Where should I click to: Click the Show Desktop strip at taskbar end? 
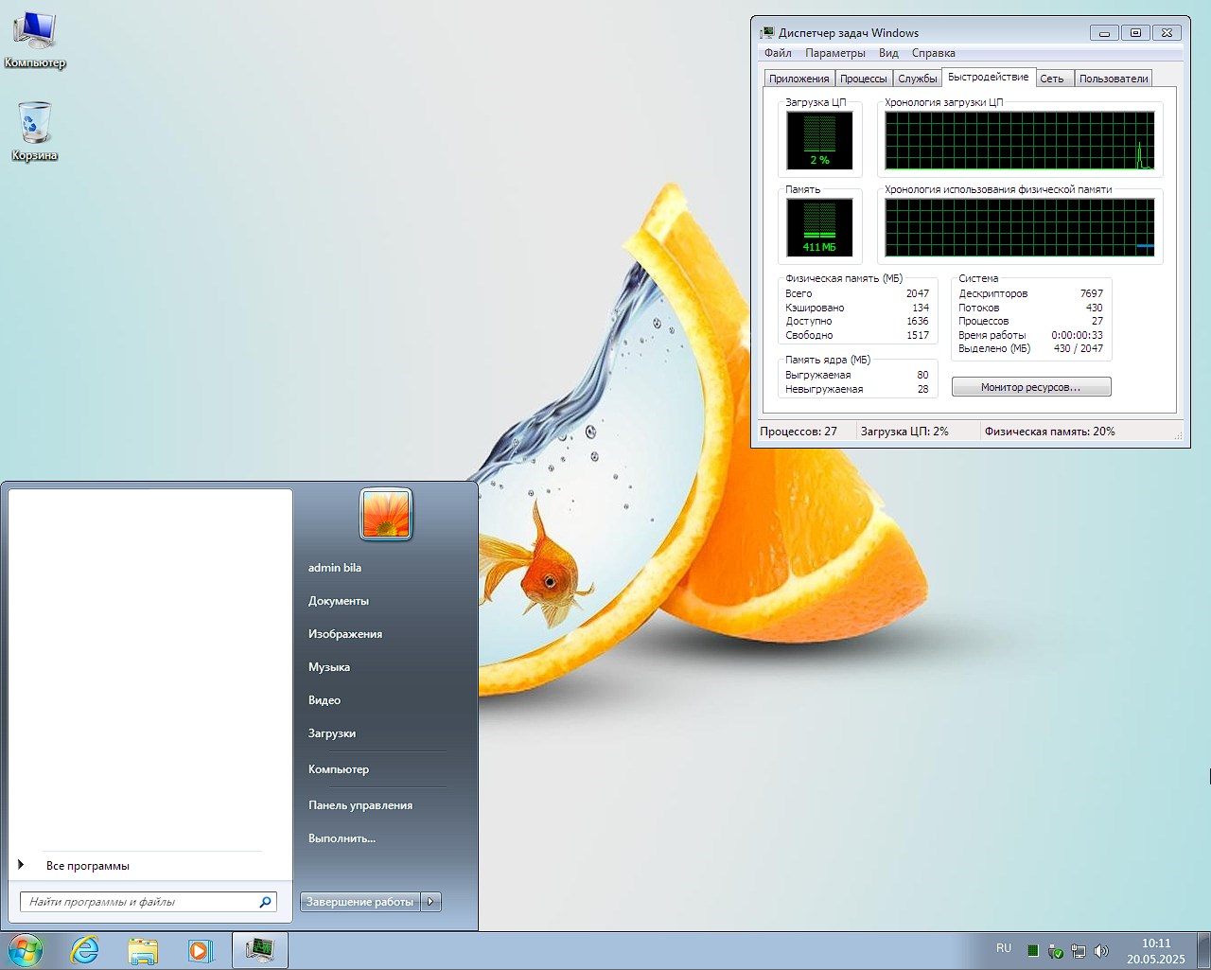(x=1203, y=950)
